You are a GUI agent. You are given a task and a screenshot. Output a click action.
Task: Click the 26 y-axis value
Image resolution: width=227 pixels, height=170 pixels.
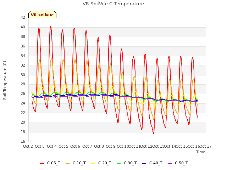[x=23, y=93]
